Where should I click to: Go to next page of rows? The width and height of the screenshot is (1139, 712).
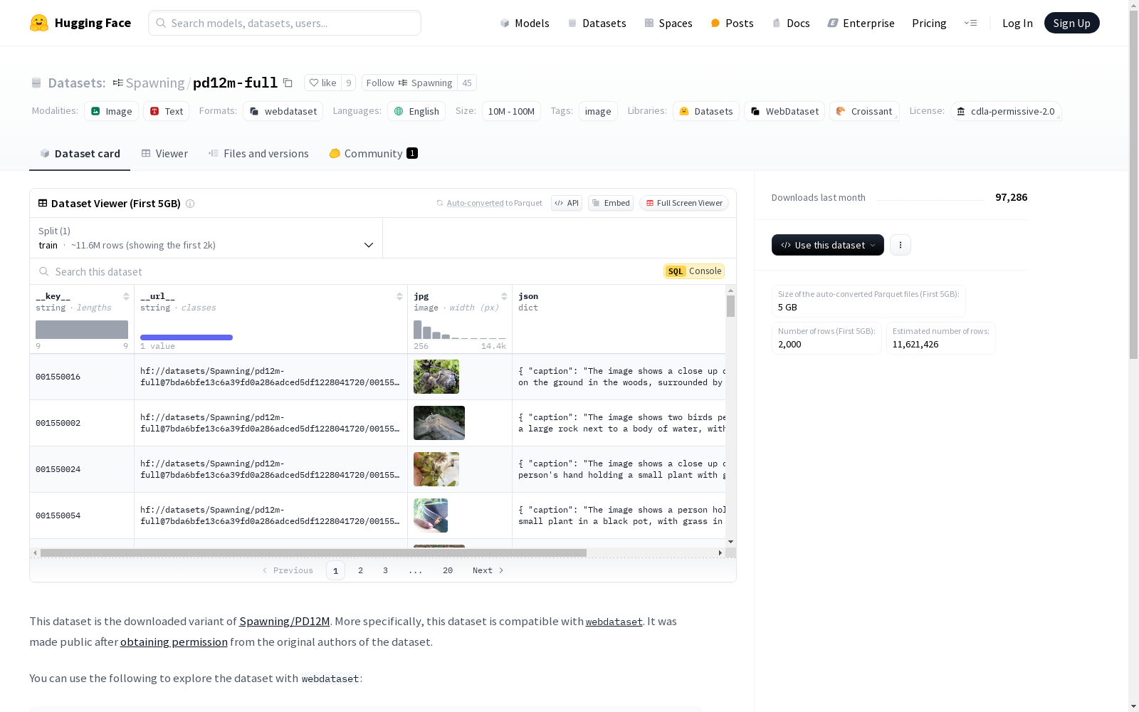[x=488, y=570]
